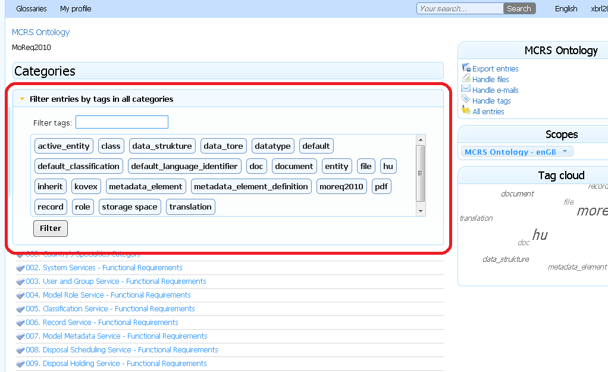Select the pdf tag
Viewport: 608px width, 372px height.
coord(381,186)
